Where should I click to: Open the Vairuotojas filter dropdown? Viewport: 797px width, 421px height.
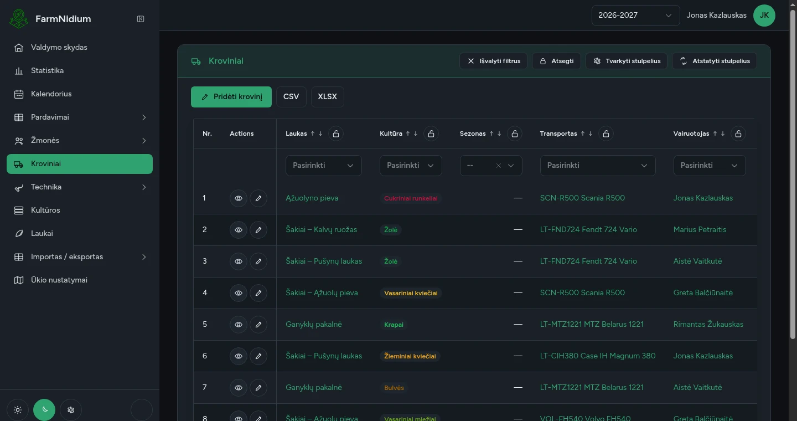click(x=710, y=166)
